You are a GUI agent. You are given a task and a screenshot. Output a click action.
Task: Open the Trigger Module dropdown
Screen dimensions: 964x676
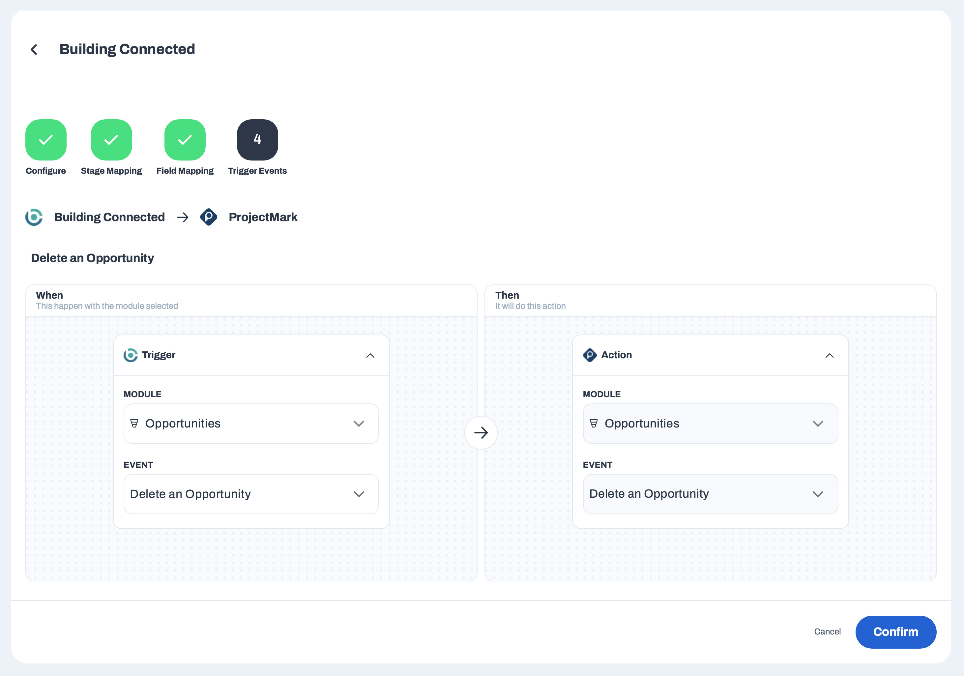(251, 424)
